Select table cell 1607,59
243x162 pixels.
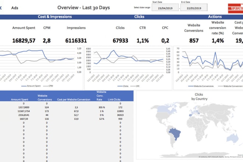[x=24, y=119]
